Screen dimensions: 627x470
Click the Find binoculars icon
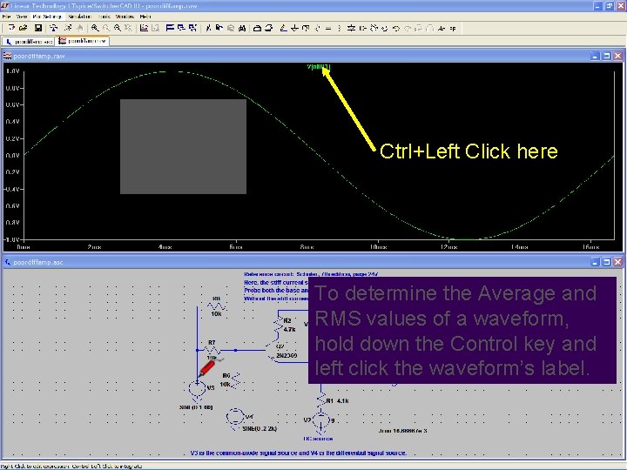242,28
